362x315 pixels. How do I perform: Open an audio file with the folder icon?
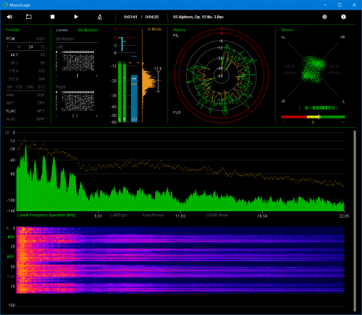point(29,17)
